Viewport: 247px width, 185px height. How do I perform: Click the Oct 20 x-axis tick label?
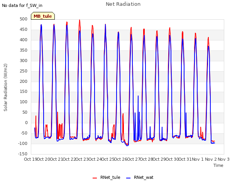pos(44,159)
